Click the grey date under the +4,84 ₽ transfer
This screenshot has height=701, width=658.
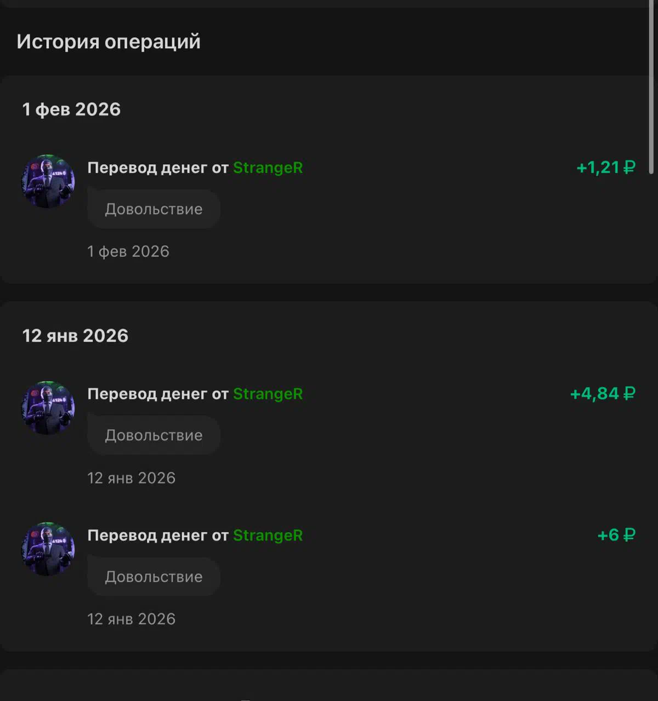(x=132, y=478)
